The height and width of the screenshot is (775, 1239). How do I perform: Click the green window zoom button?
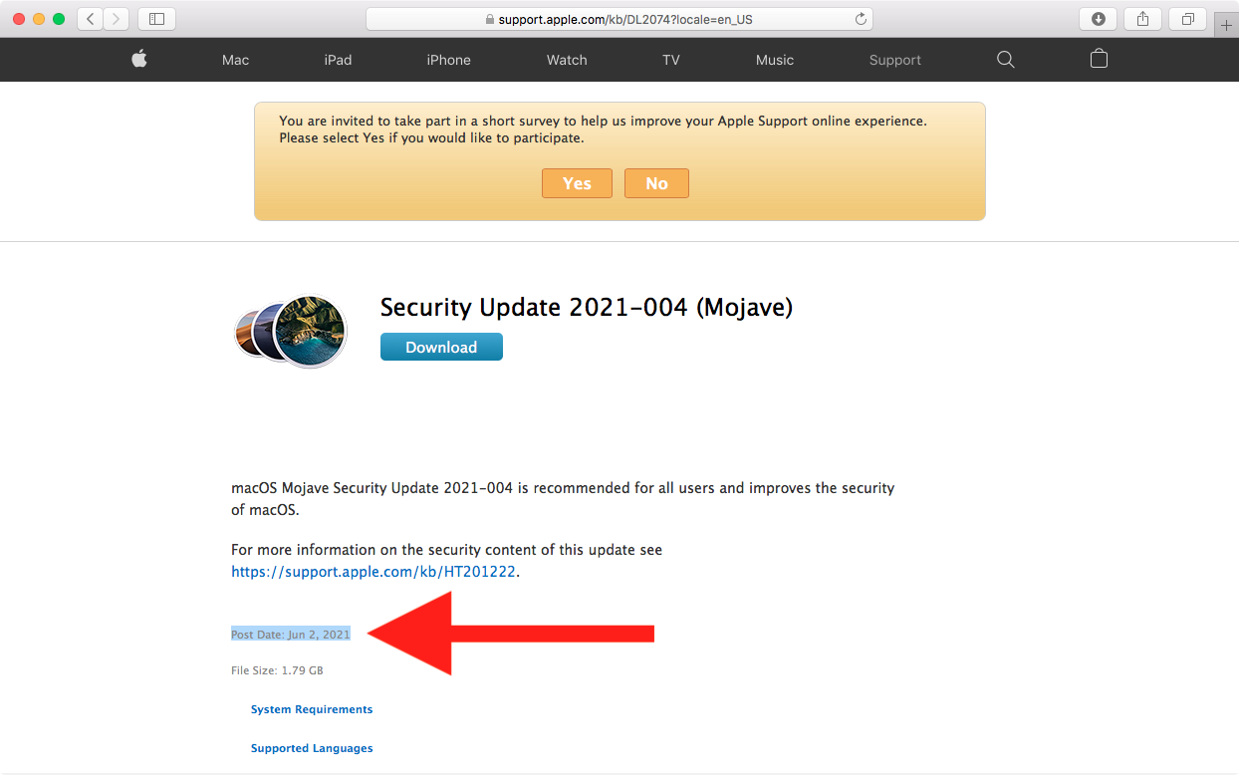coord(59,19)
